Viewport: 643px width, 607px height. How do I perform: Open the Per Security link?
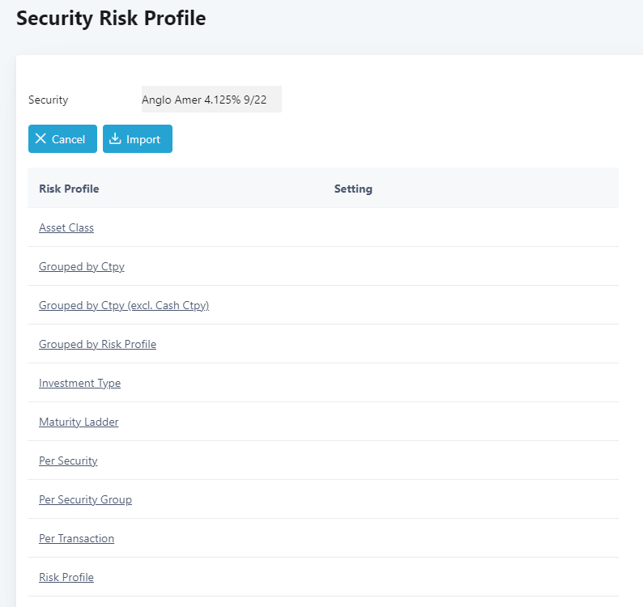pos(68,461)
